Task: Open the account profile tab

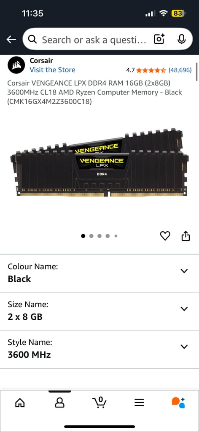Action: pos(59,402)
